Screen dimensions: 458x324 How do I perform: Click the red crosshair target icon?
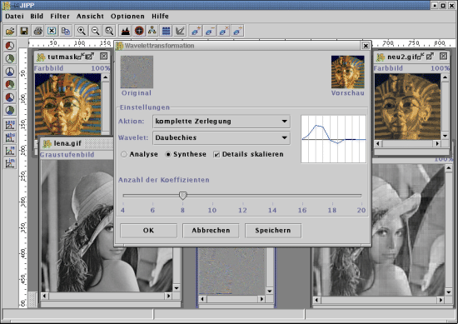(x=139, y=31)
